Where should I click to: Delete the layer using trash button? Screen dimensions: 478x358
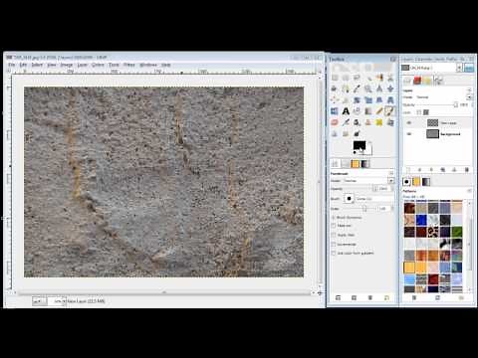coord(466,170)
